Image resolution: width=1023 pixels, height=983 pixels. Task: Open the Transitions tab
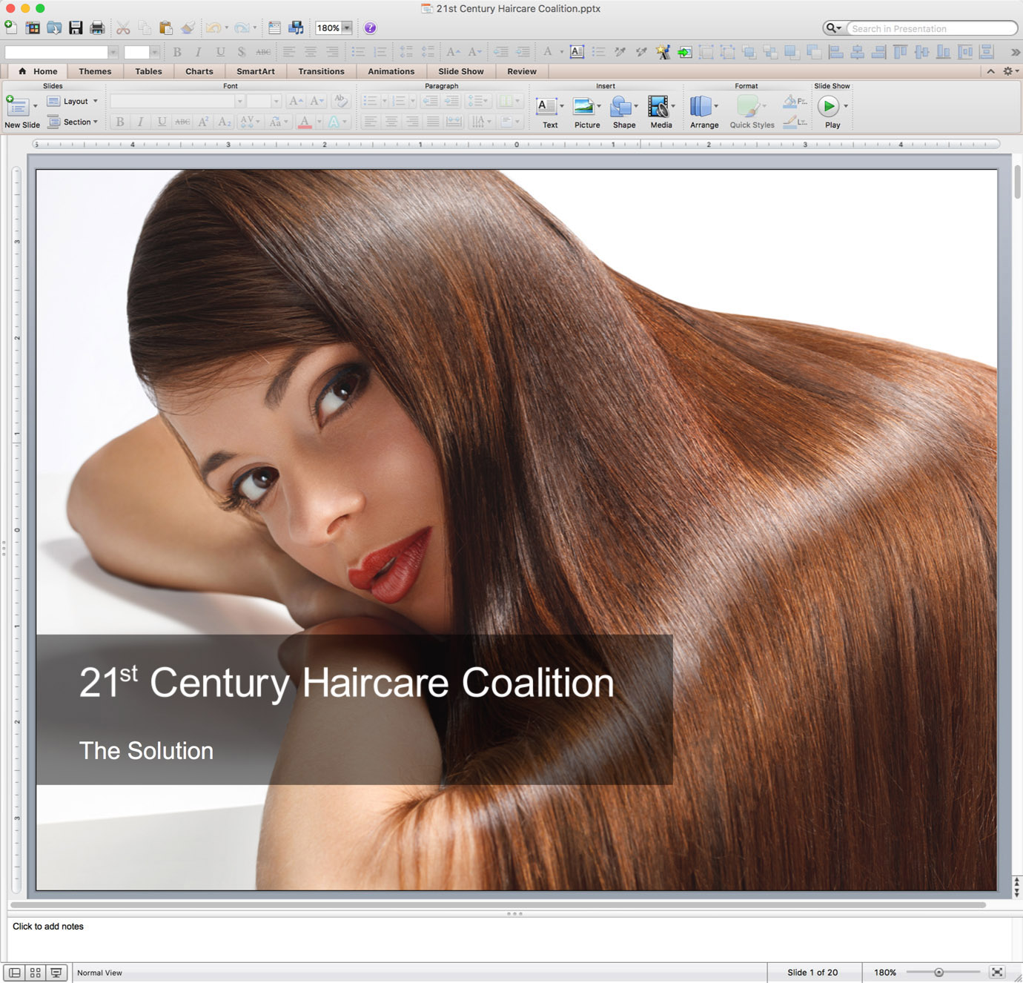(321, 71)
